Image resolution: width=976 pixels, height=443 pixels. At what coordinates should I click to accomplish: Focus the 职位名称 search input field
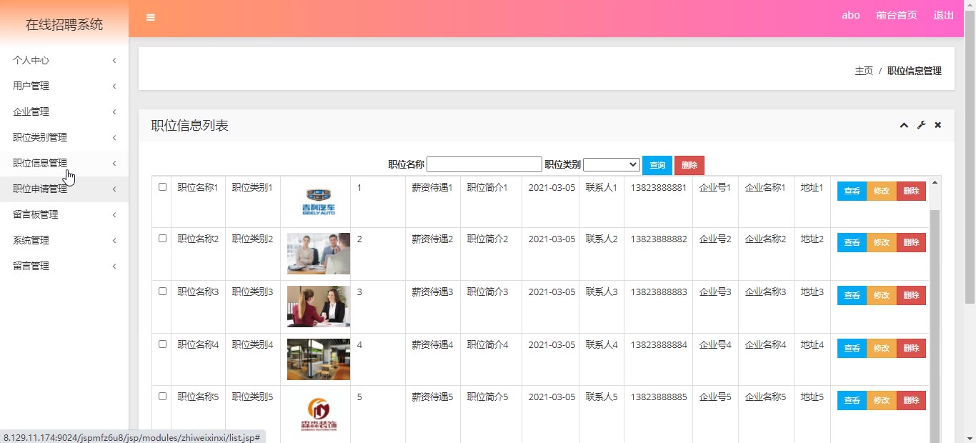click(x=484, y=164)
